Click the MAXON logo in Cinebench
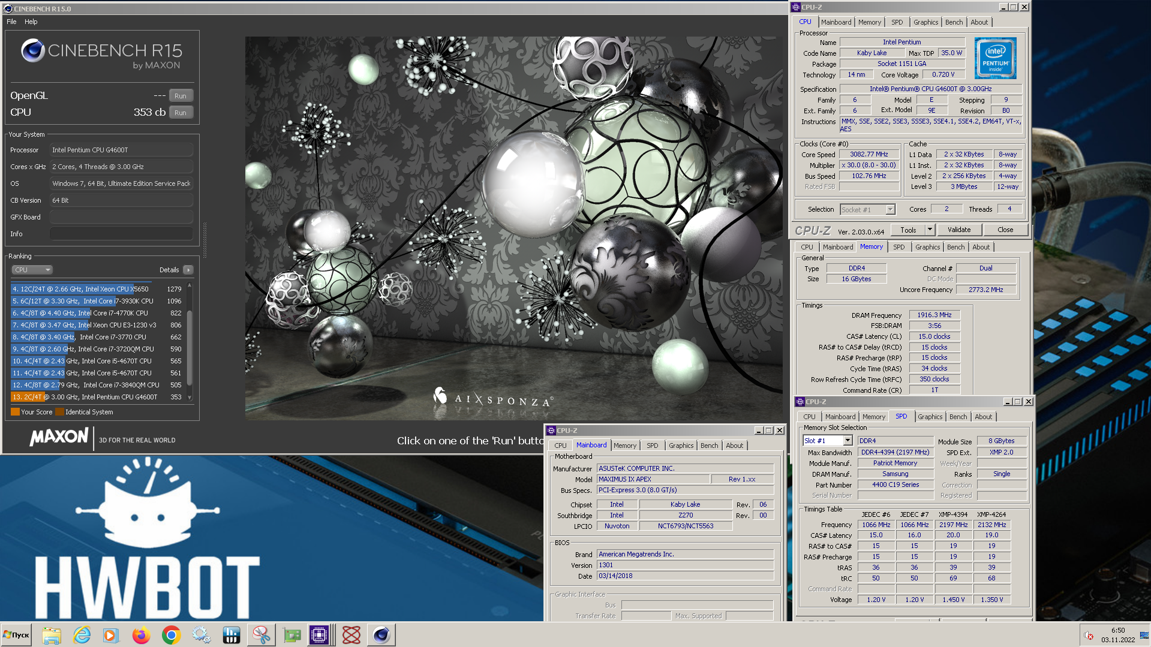Image resolution: width=1151 pixels, height=647 pixels. (x=59, y=437)
